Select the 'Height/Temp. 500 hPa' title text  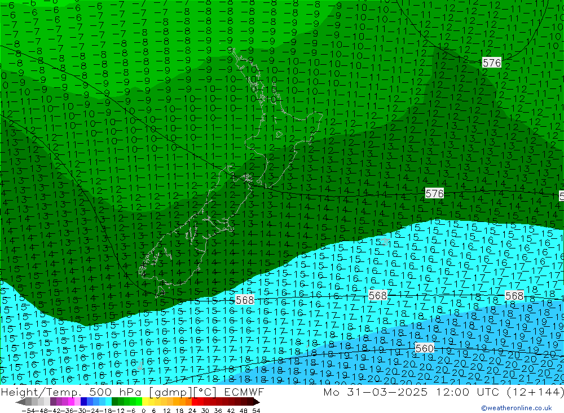(x=70, y=392)
